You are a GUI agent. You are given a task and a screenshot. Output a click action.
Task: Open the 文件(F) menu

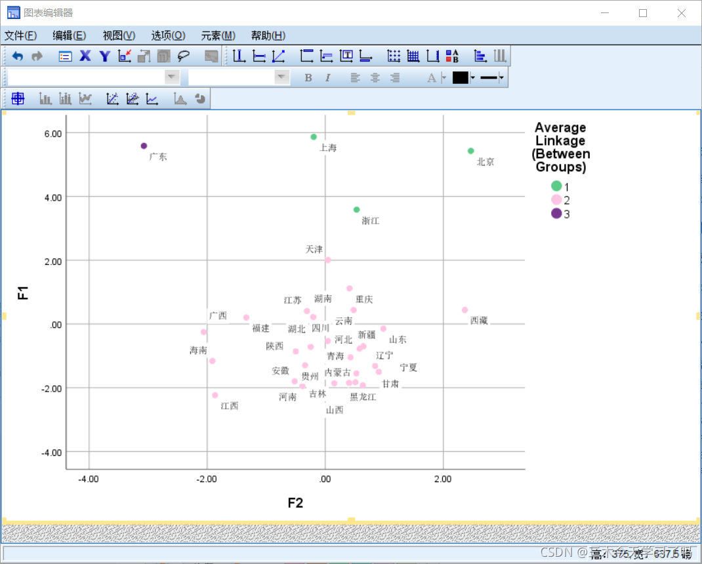pos(20,35)
